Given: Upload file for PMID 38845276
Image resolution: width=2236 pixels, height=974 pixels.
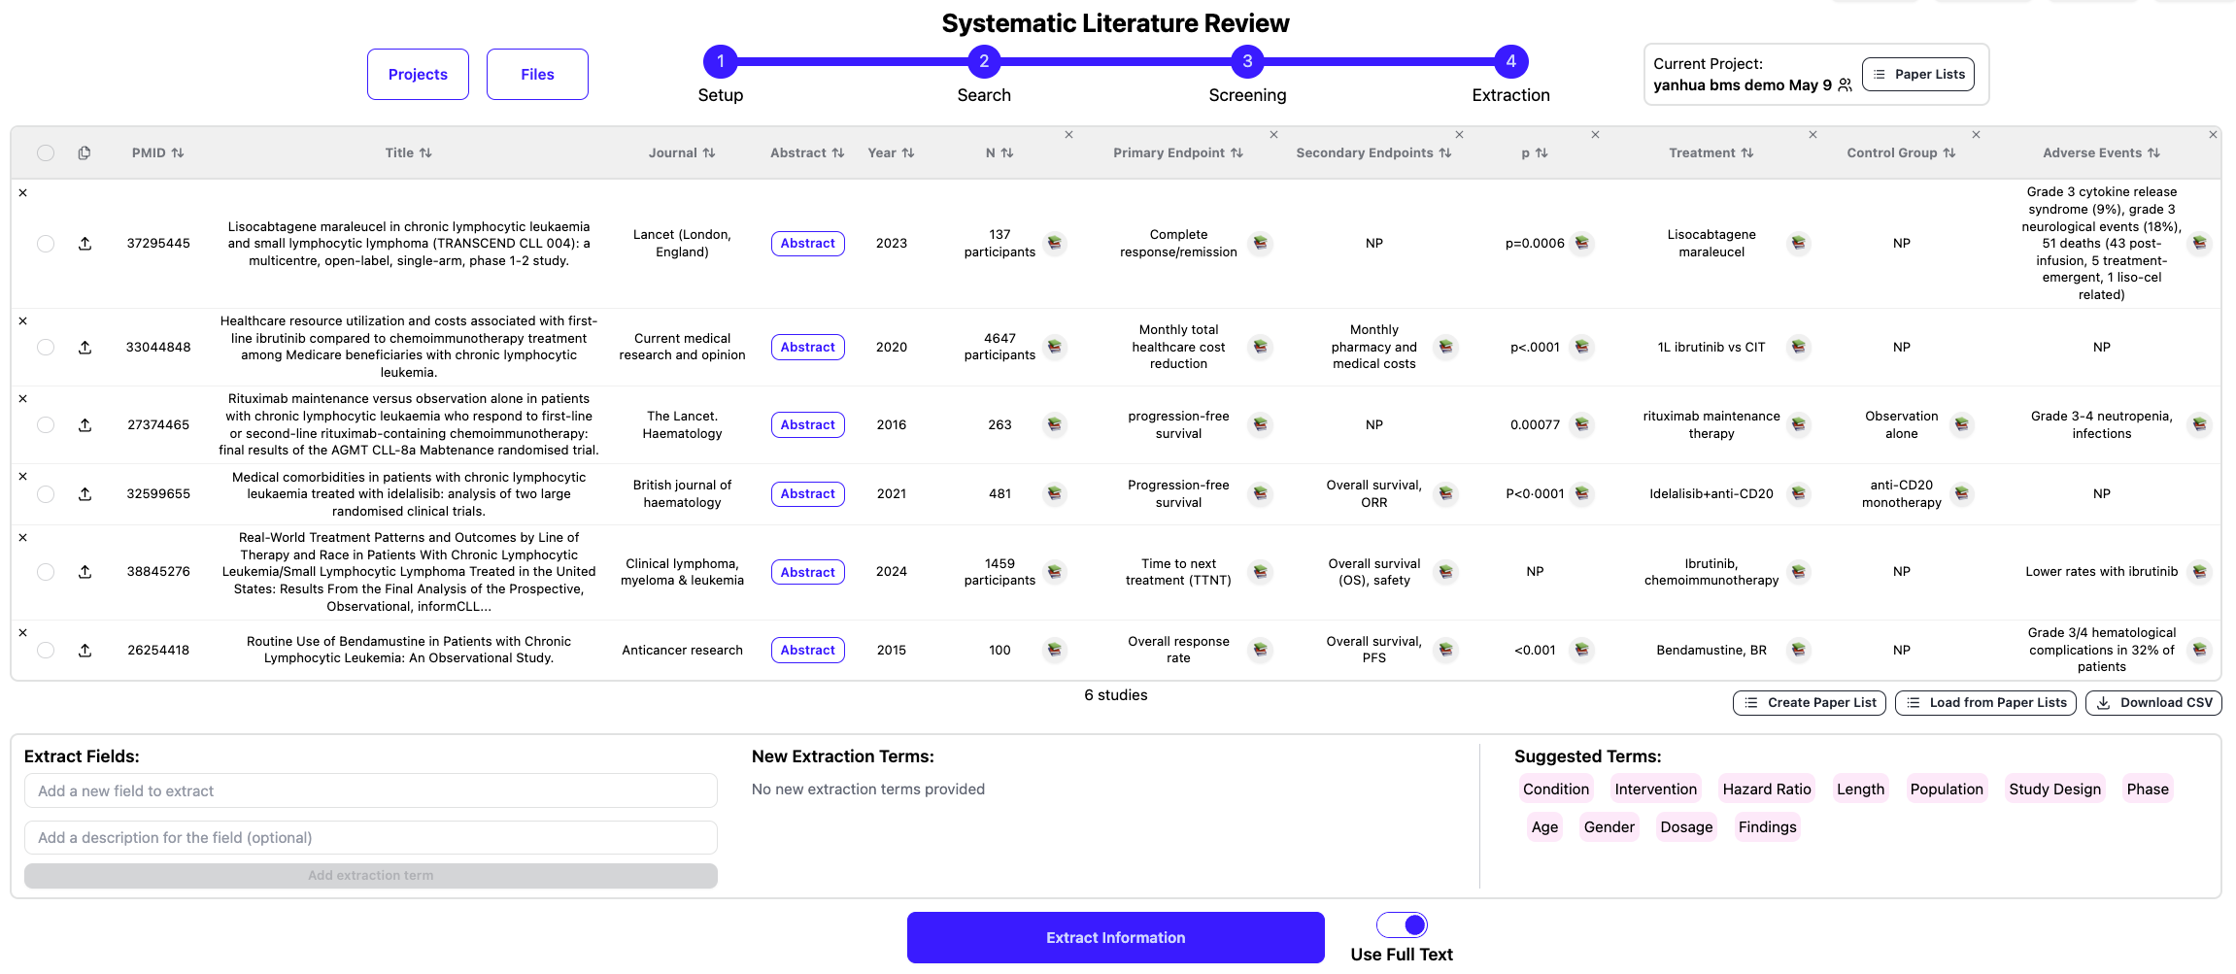Looking at the screenshot, I should 85,572.
